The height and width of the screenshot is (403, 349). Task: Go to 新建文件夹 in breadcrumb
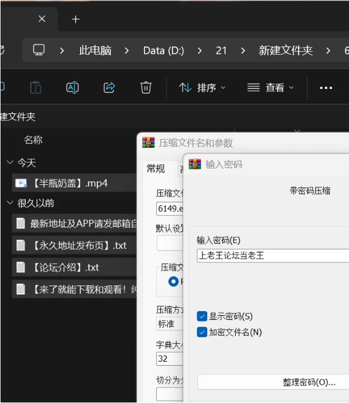click(x=286, y=50)
